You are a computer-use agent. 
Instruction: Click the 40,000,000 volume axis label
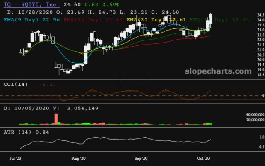255,115
